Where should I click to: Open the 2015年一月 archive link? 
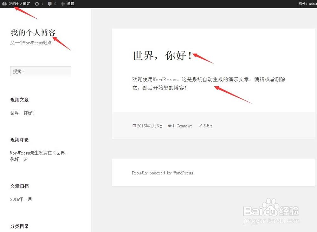tap(21, 199)
